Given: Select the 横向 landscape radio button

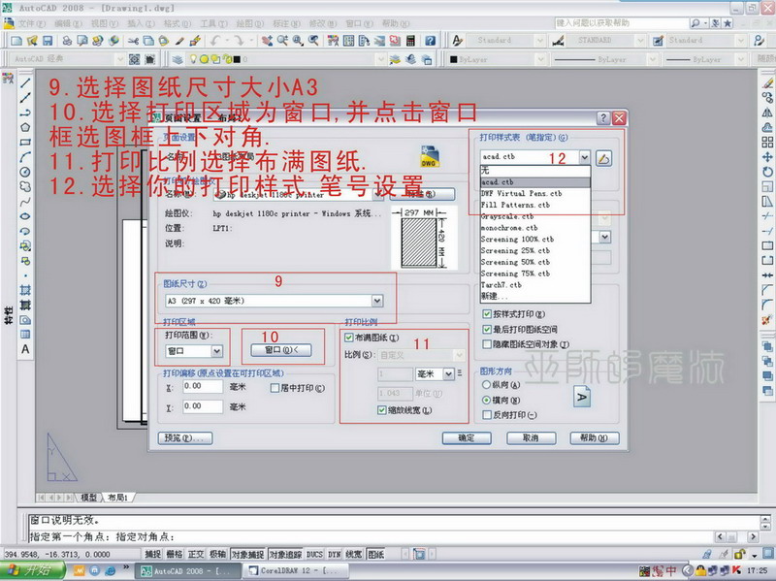Looking at the screenshot, I should pos(487,400).
